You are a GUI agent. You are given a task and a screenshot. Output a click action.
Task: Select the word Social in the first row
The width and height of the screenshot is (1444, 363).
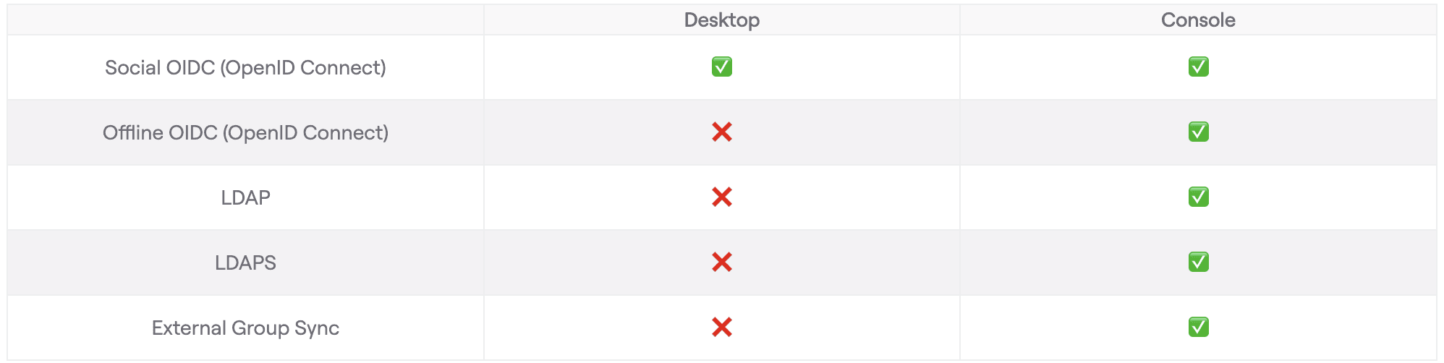[x=132, y=67]
